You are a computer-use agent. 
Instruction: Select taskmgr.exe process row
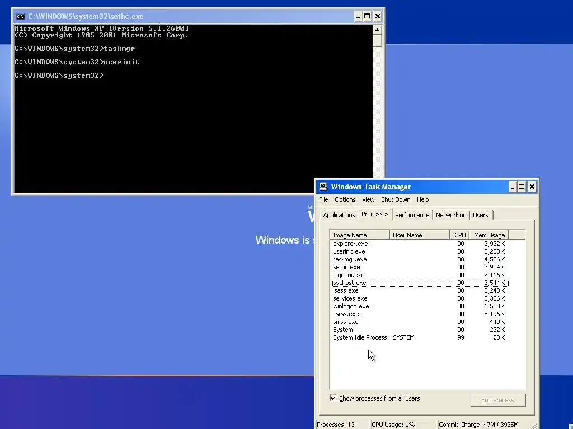pos(420,259)
